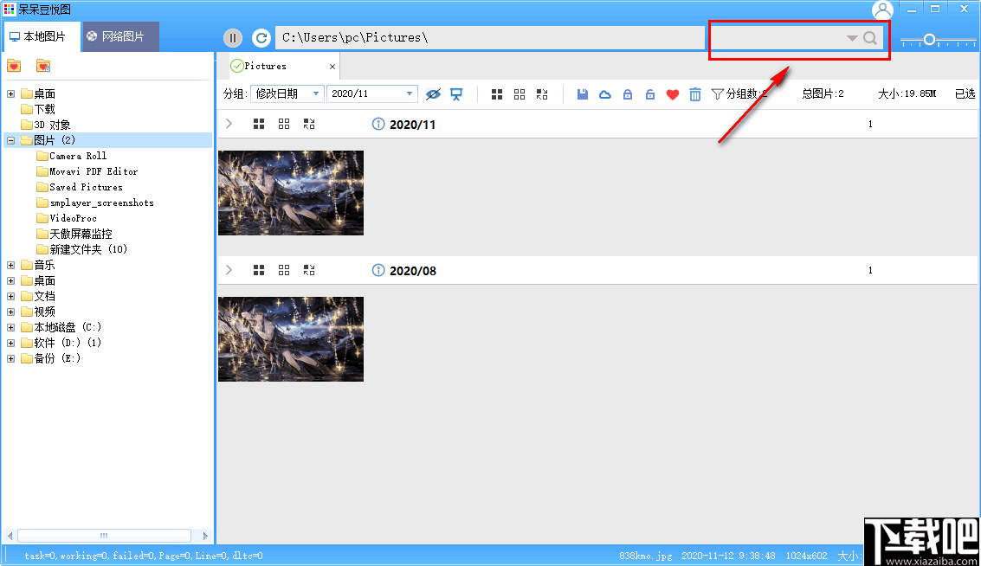Collapse the 2020/11 group chevron
Viewport: 981px width, 566px height.
pos(229,124)
